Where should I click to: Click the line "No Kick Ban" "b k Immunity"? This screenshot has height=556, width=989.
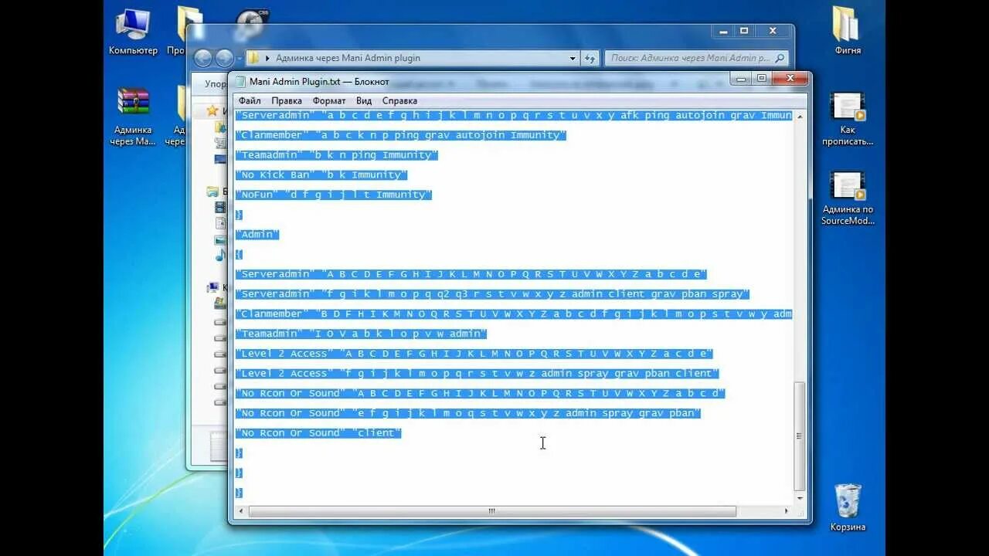click(x=321, y=175)
